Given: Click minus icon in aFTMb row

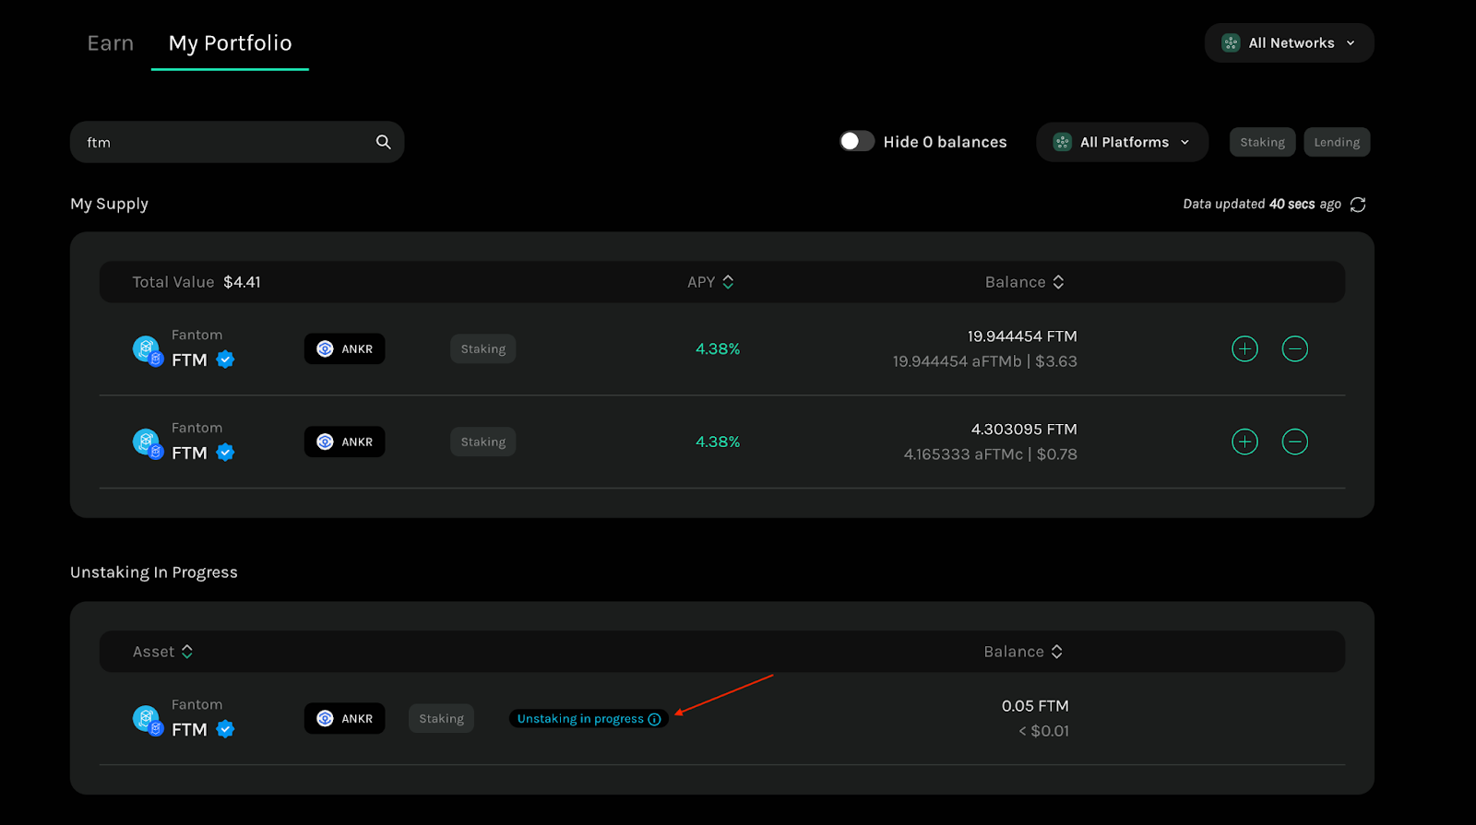Looking at the screenshot, I should (x=1295, y=349).
